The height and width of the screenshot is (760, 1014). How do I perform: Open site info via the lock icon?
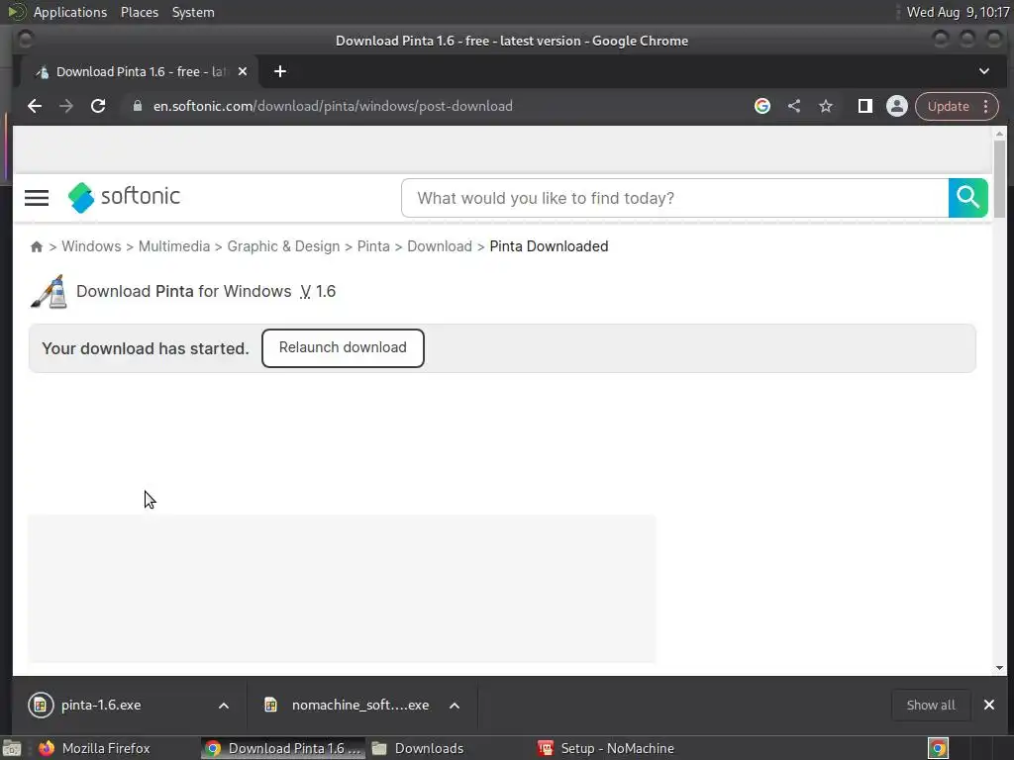137,106
